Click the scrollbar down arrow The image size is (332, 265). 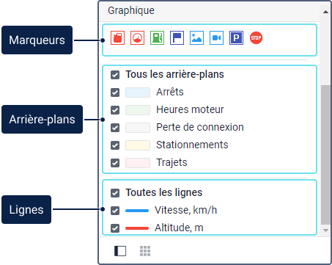coord(325,230)
